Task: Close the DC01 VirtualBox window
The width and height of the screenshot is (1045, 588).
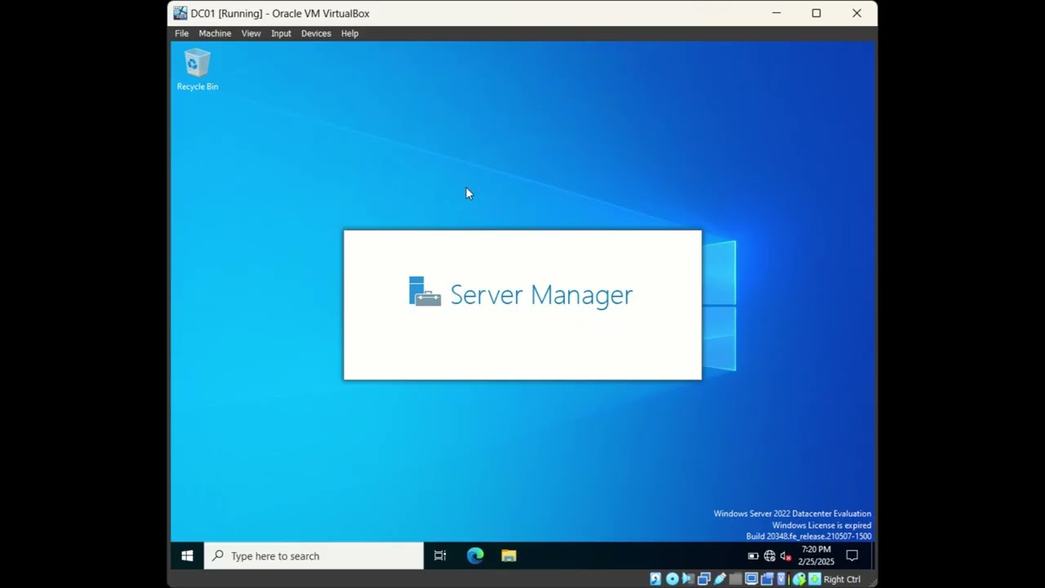Action: (856, 13)
